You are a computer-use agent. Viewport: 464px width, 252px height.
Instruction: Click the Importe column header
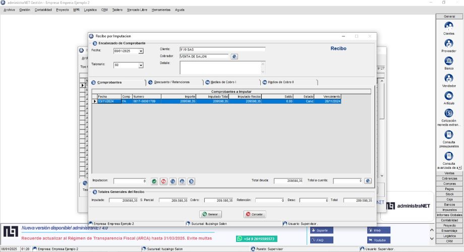point(179,96)
